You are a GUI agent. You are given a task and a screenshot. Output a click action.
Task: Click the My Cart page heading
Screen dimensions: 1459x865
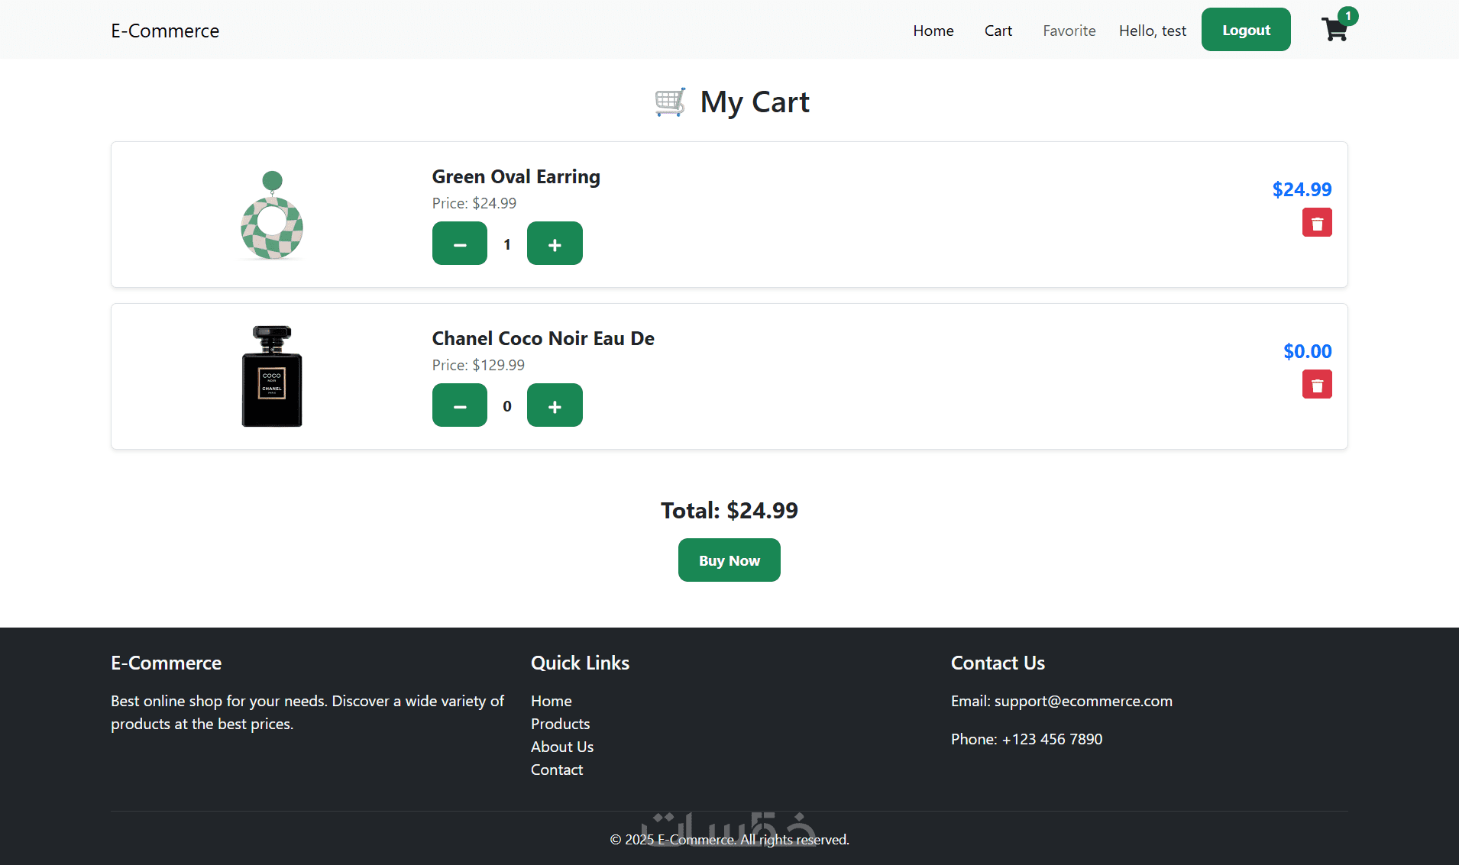(x=755, y=102)
